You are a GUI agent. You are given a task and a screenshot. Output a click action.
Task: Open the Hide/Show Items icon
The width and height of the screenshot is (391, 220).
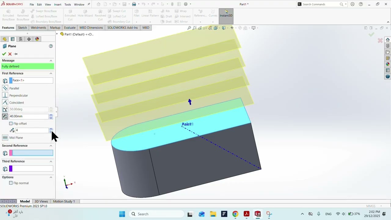click(232, 28)
